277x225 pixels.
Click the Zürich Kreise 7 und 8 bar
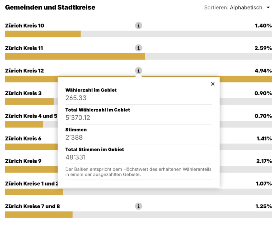pyautogui.click(x=39, y=215)
